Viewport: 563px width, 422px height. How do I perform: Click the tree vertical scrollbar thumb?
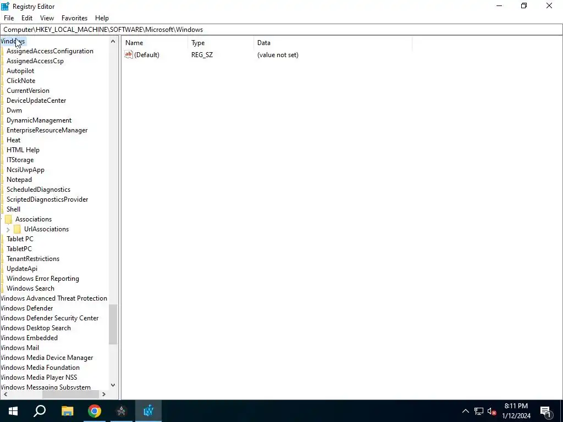113,324
